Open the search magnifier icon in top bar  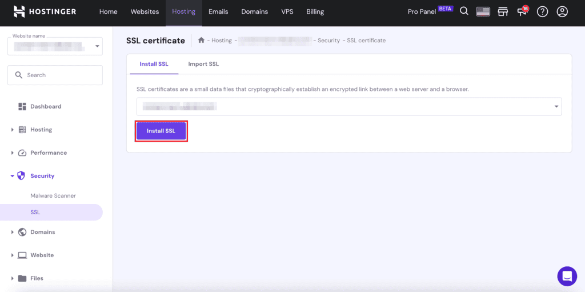coord(464,11)
